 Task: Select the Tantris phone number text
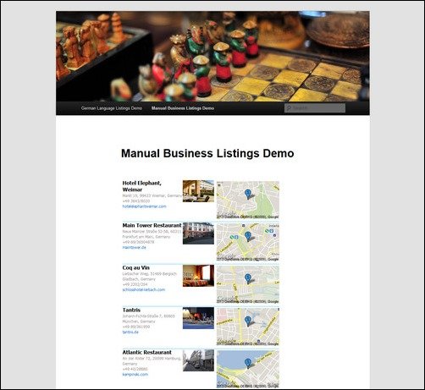(x=136, y=327)
